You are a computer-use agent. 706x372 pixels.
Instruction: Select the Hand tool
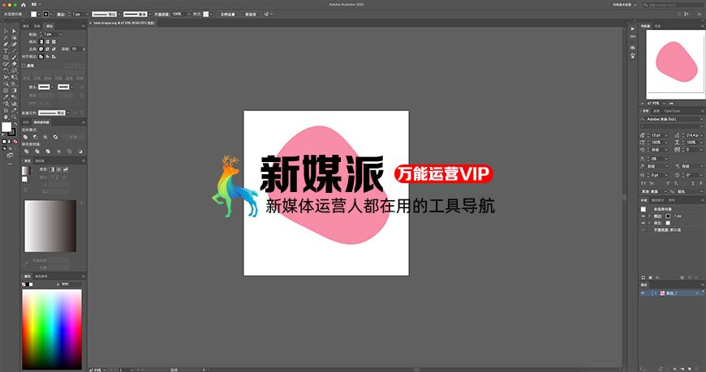6,117
